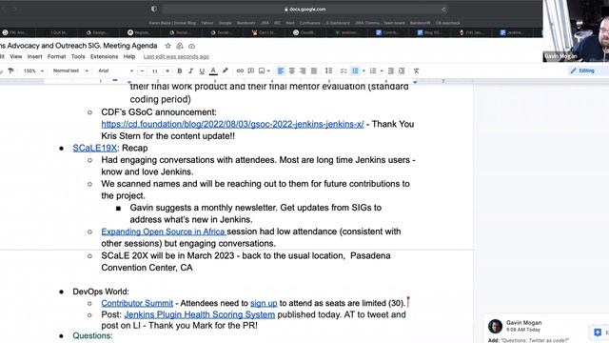Open the Insert menu
609x343 pixels.
(x=34, y=56)
